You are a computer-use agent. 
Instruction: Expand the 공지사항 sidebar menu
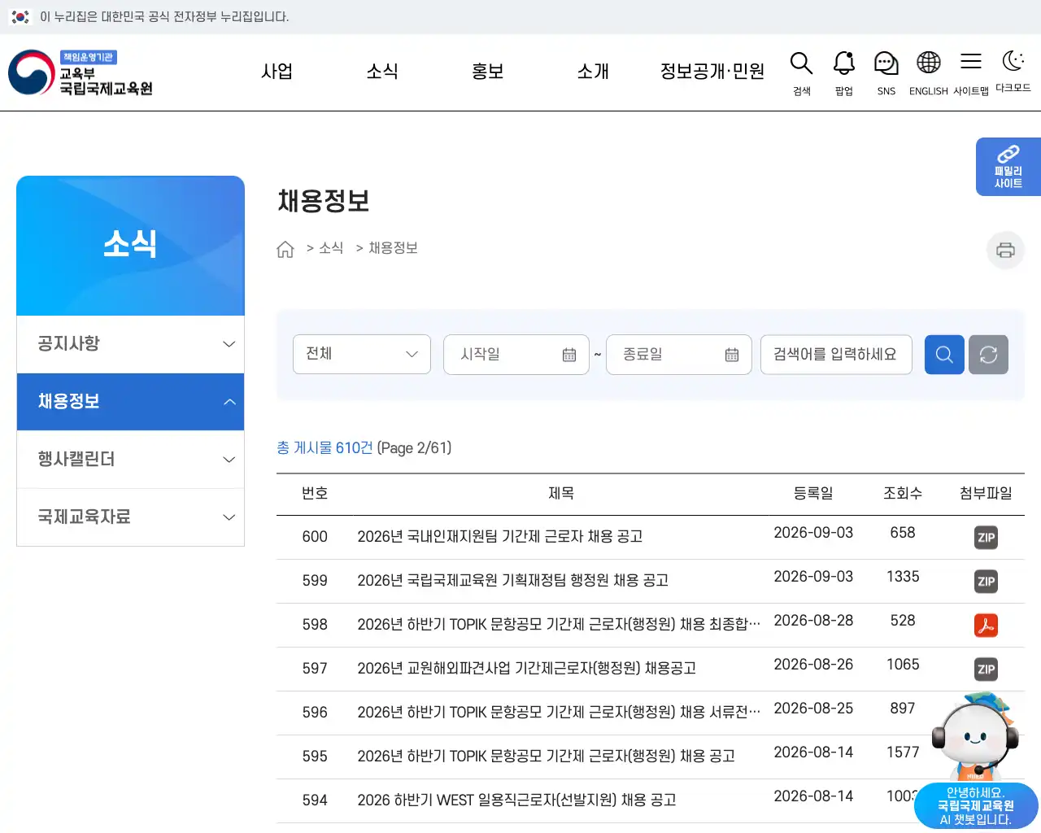(x=130, y=344)
